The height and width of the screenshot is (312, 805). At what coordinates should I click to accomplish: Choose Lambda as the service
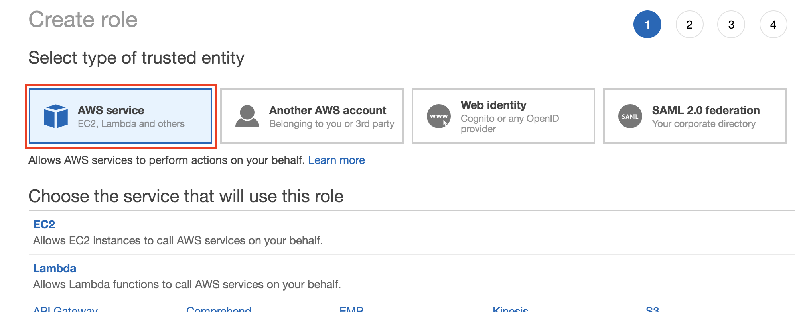point(55,268)
